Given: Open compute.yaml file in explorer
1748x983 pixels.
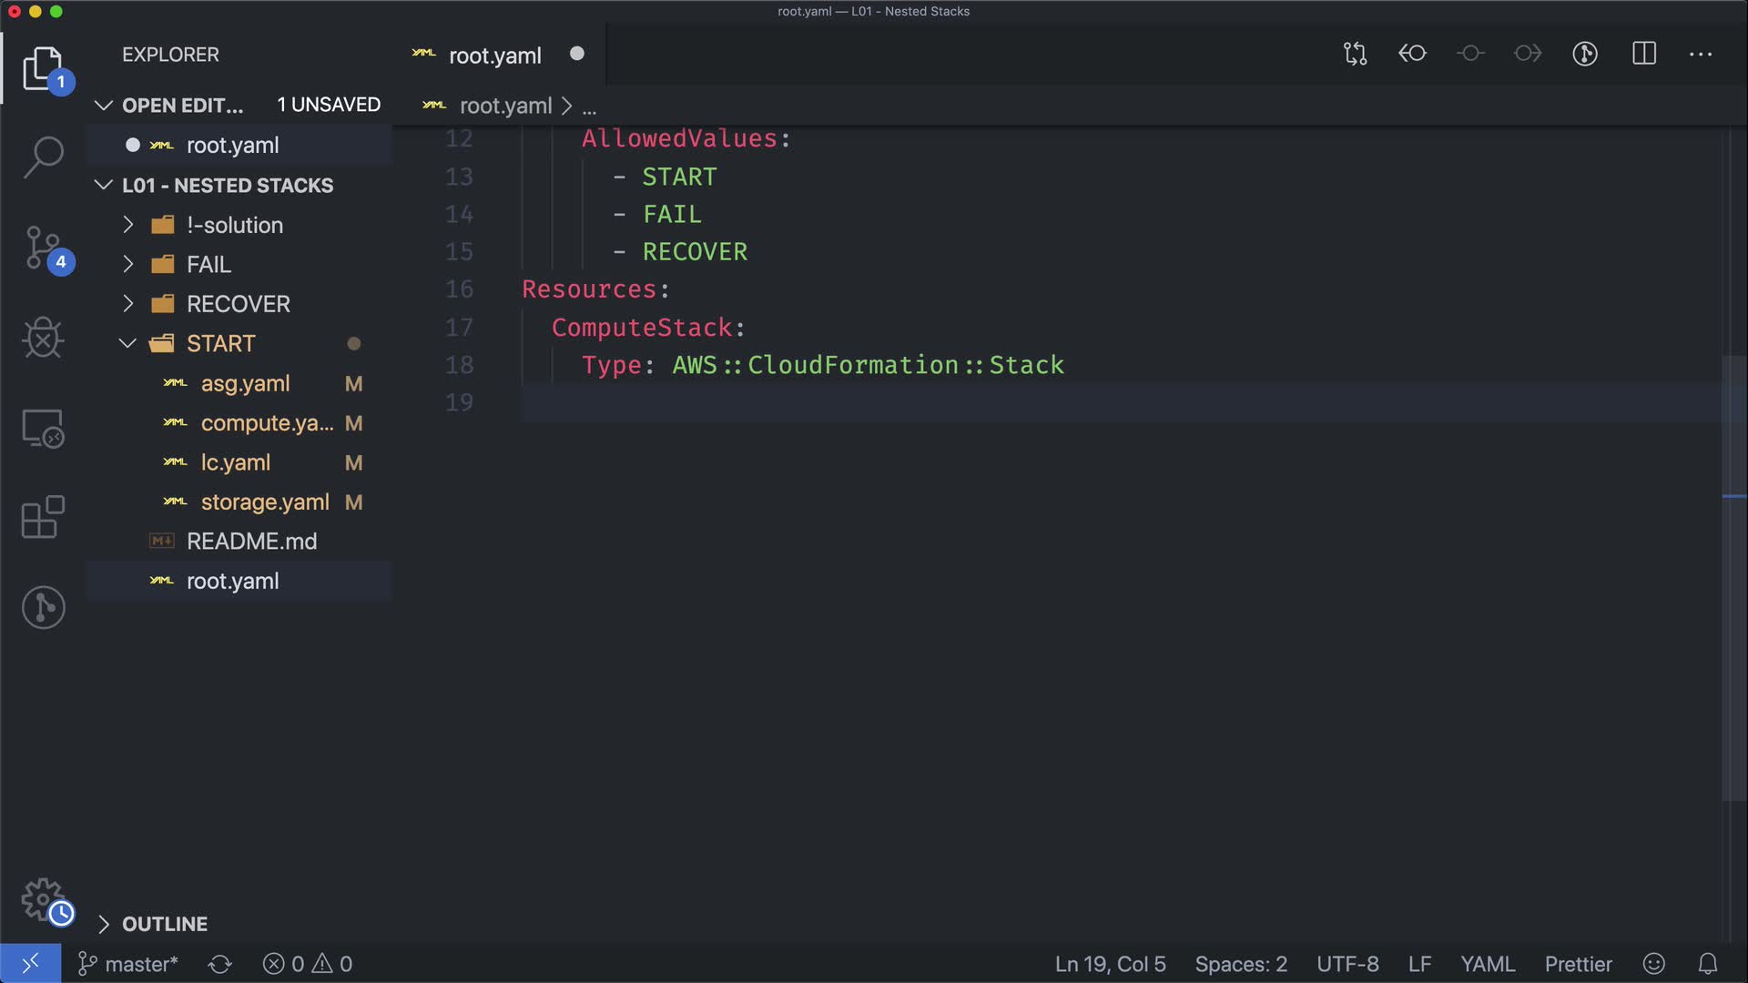Looking at the screenshot, I should (x=266, y=423).
